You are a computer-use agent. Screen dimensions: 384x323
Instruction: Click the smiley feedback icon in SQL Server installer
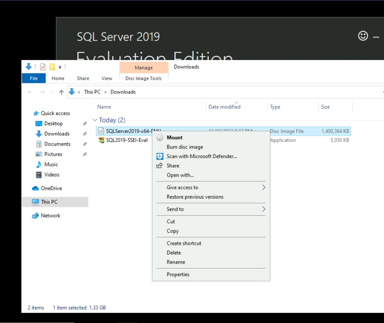click(x=363, y=36)
